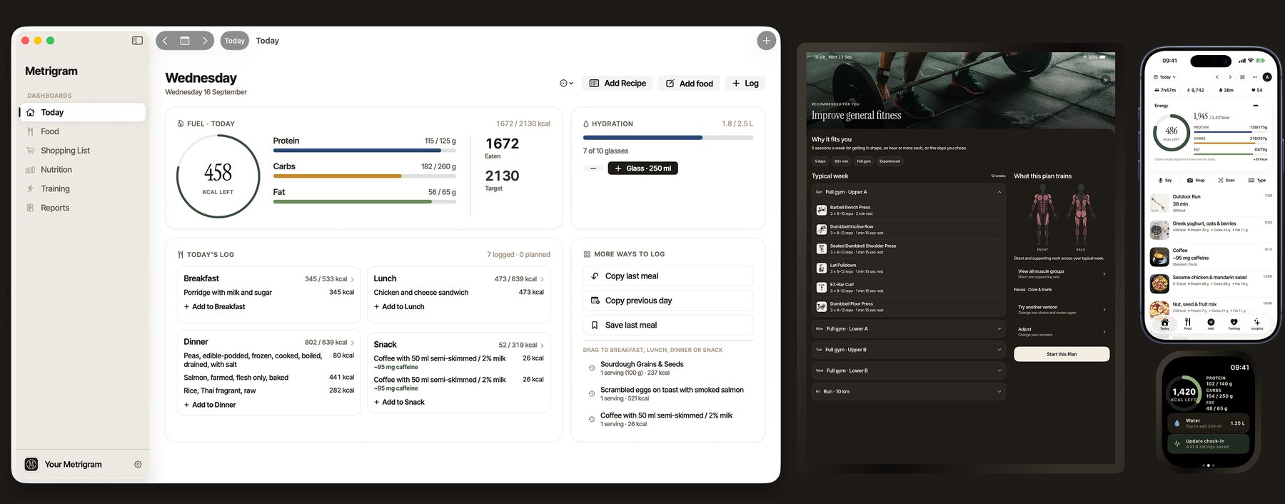Expand the Tue Full gym · Upper B row
Image resolution: width=1285 pixels, height=504 pixels.
point(909,350)
